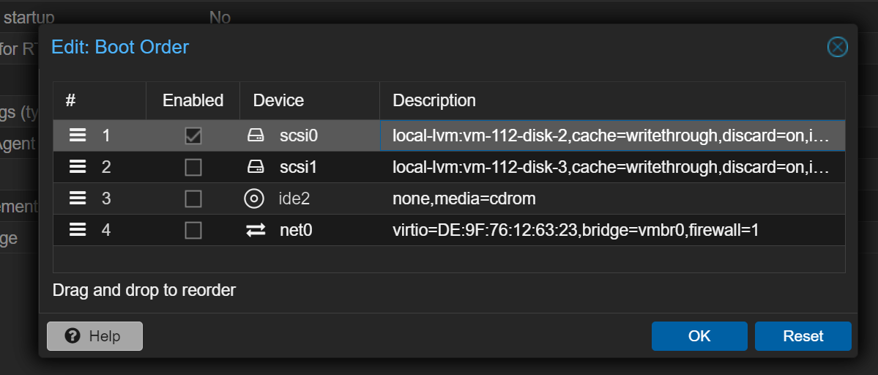878x375 pixels.
Task: Open Help for boot order
Action: pos(94,336)
